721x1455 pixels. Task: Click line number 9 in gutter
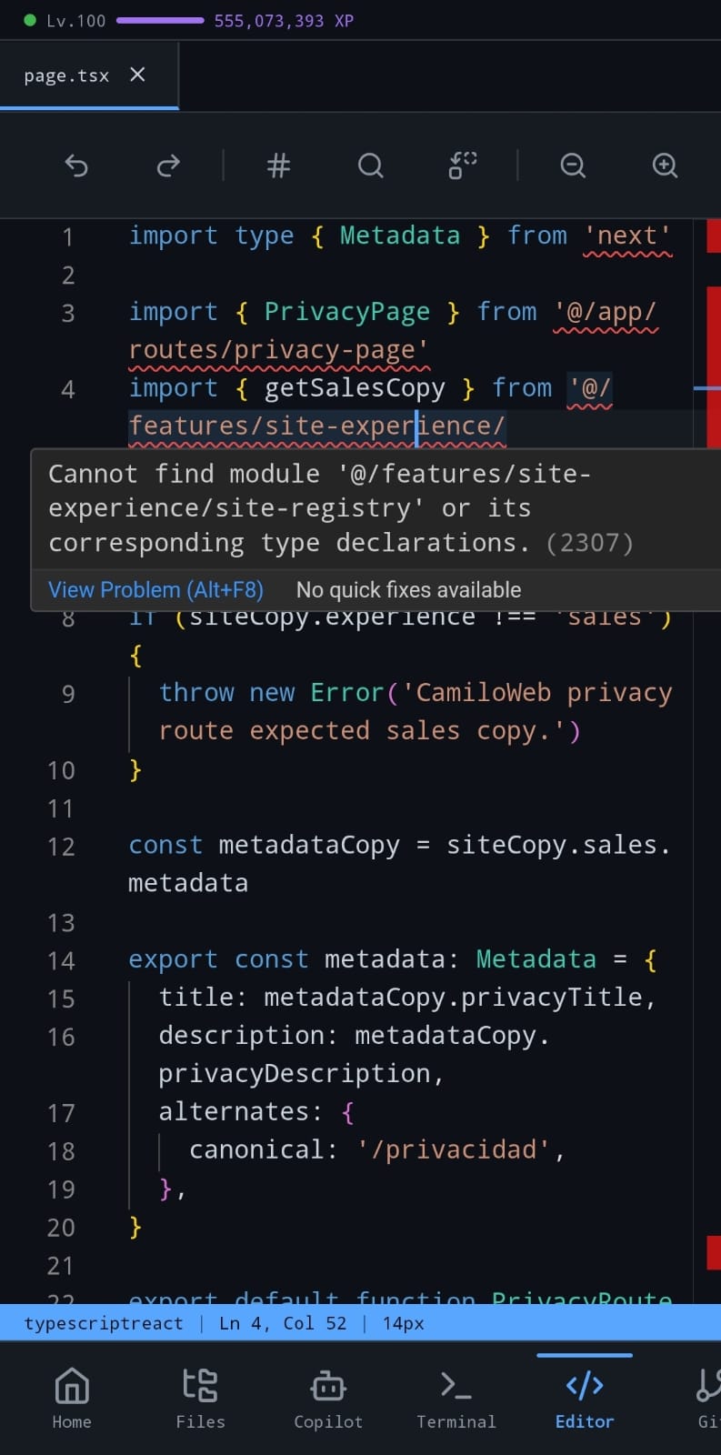click(67, 695)
